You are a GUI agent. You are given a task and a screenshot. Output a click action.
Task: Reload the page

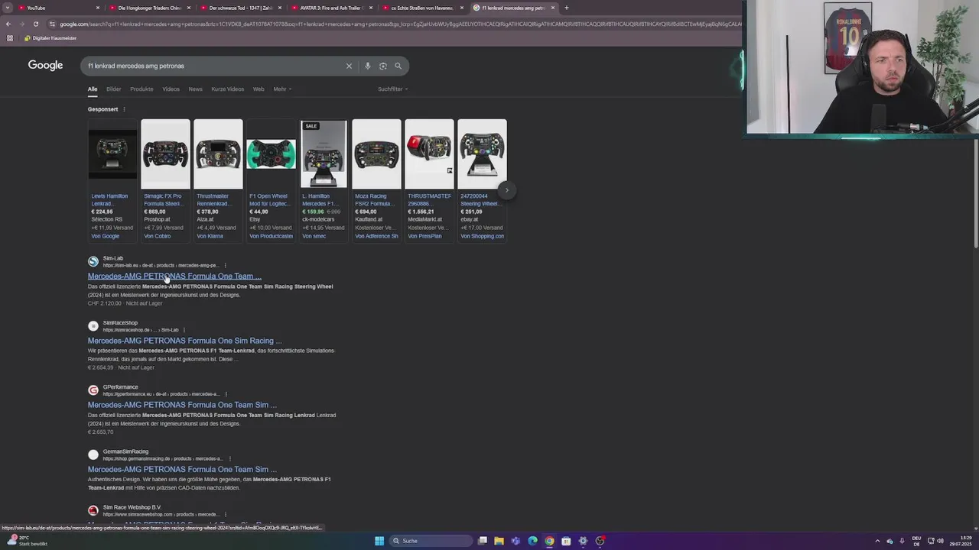point(35,24)
